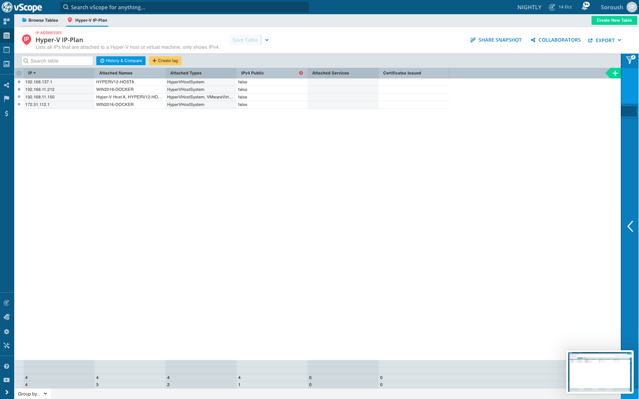
Task: Open the radar Discovery sidebar icon
Action: click(7, 303)
